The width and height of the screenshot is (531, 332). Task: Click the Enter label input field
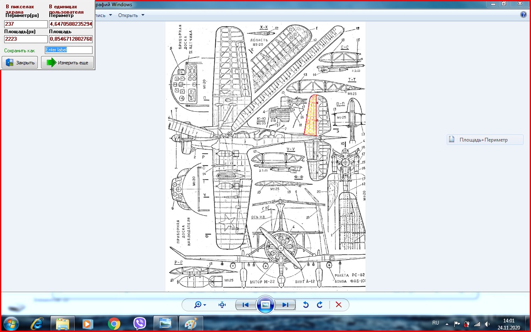pyautogui.click(x=68, y=50)
